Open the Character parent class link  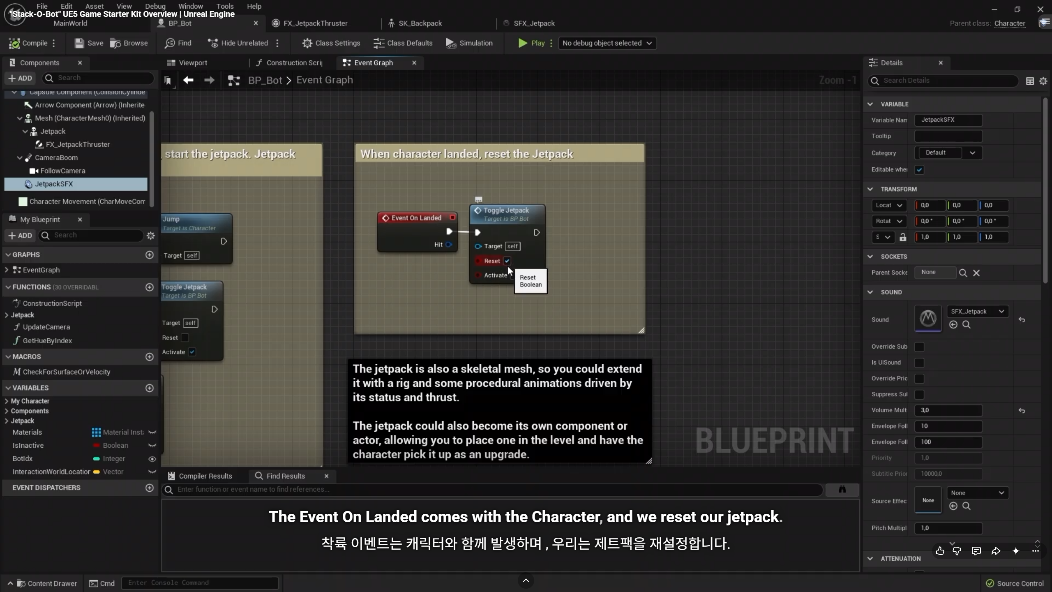(x=1010, y=23)
